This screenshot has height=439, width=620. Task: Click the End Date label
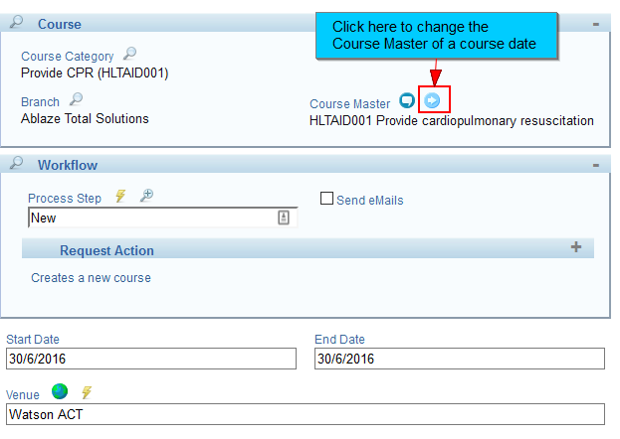pos(339,340)
